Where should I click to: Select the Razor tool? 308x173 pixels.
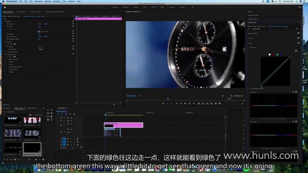(x=51, y=113)
